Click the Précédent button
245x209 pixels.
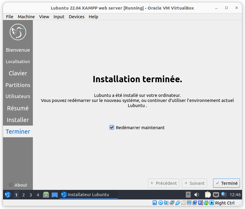(163, 183)
